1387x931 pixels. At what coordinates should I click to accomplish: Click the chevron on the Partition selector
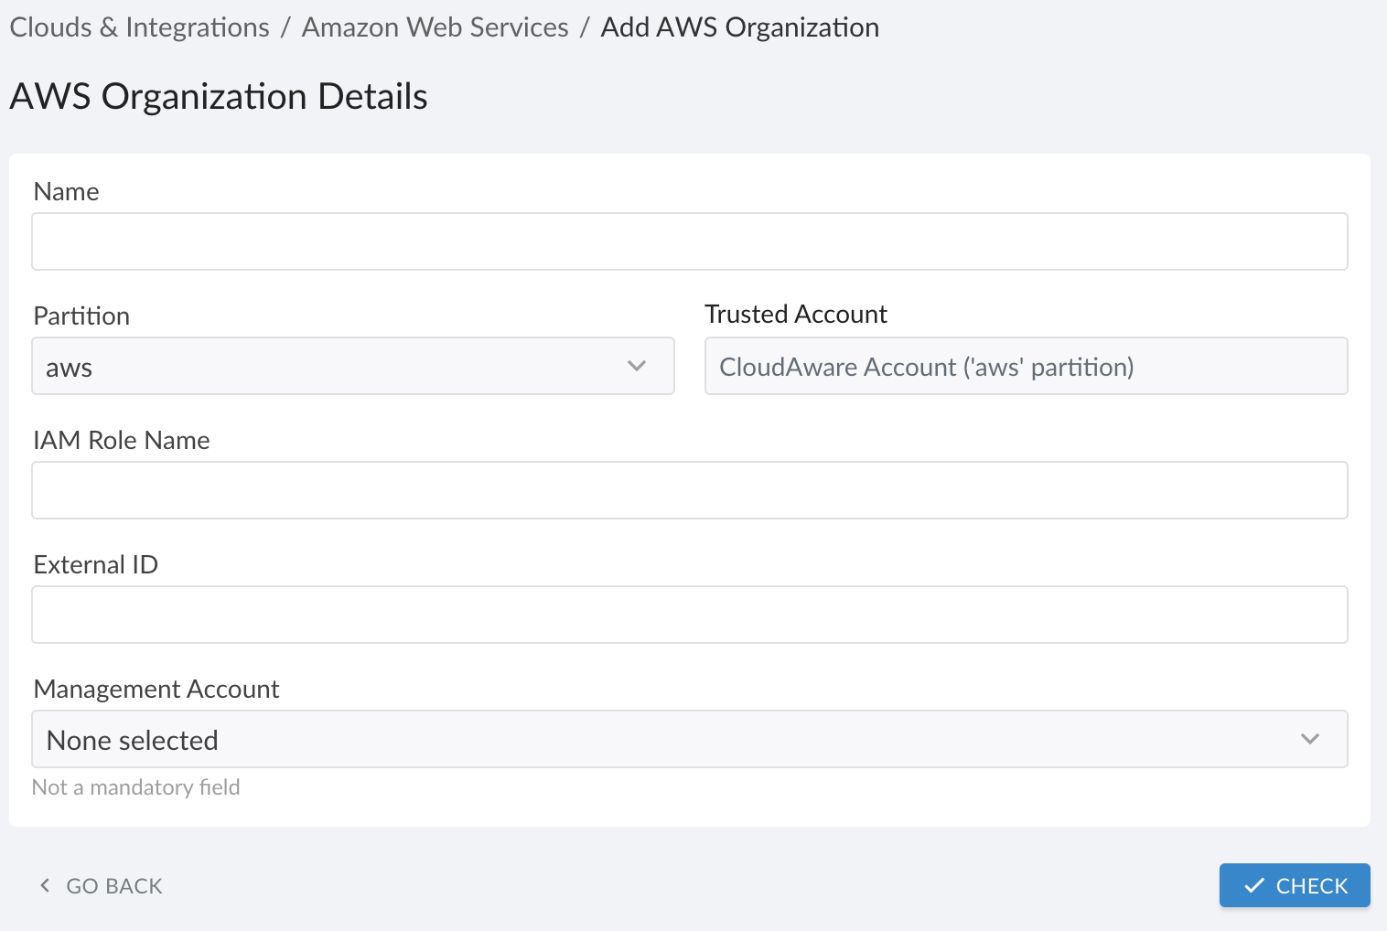(x=637, y=366)
